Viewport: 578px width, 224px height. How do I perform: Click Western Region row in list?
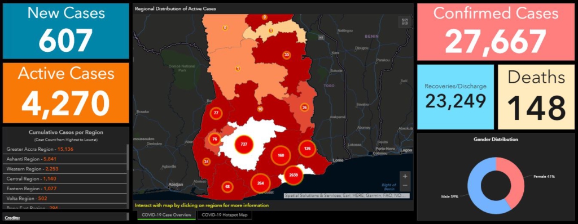[x=65, y=169]
